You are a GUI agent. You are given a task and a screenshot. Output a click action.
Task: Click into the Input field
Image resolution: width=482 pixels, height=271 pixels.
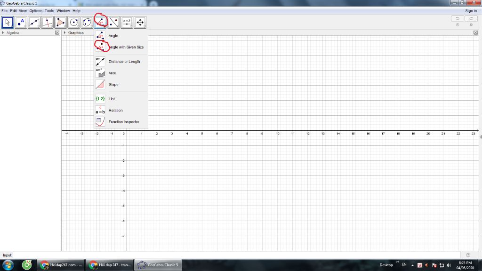tap(236, 255)
